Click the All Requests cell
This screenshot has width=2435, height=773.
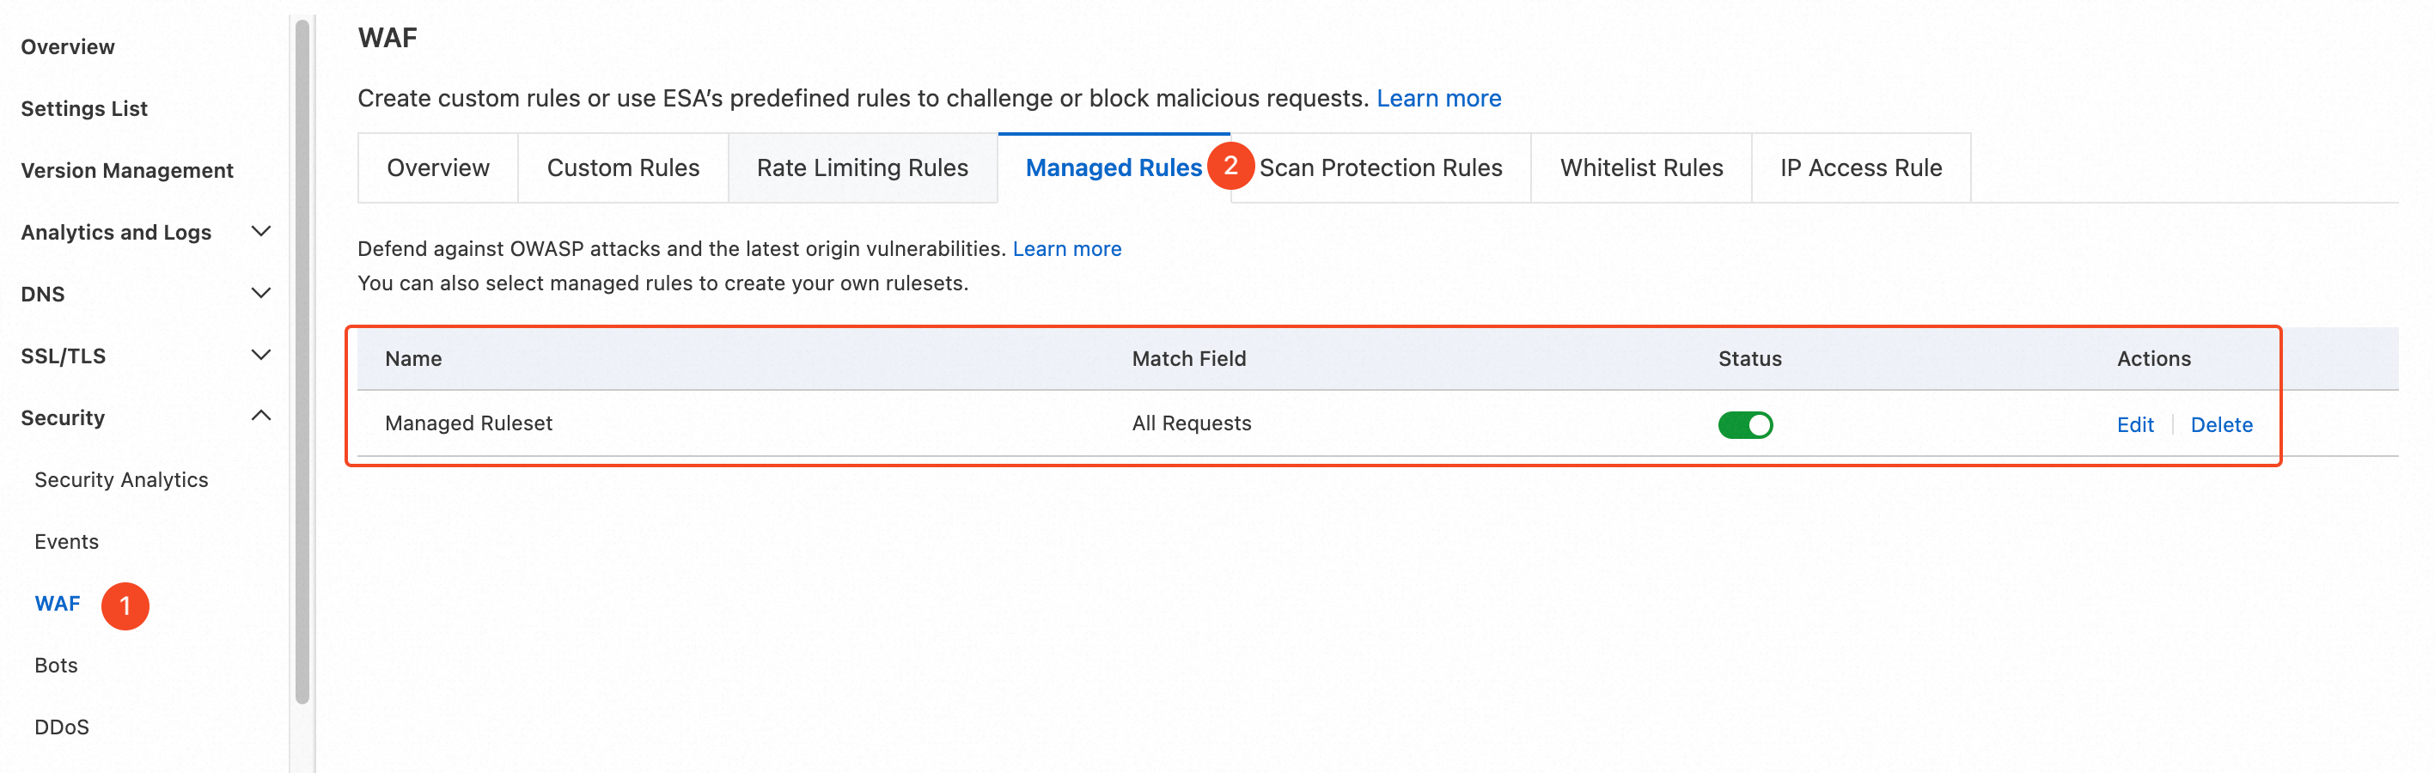[1191, 423]
